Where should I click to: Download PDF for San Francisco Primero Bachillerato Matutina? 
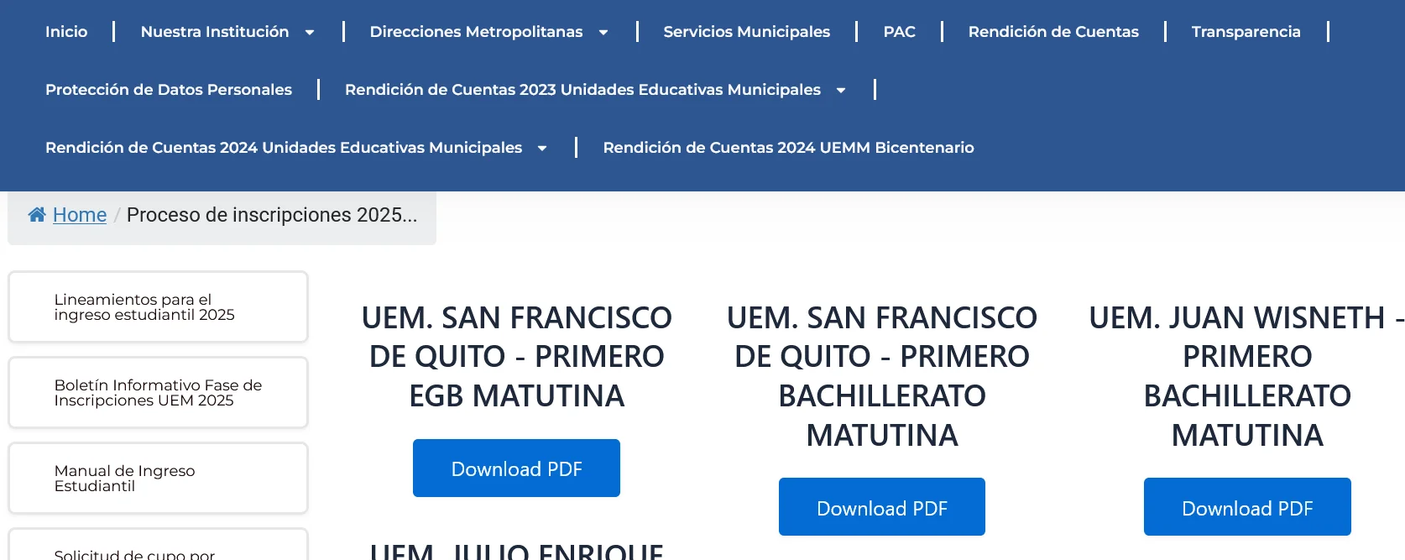click(882, 507)
